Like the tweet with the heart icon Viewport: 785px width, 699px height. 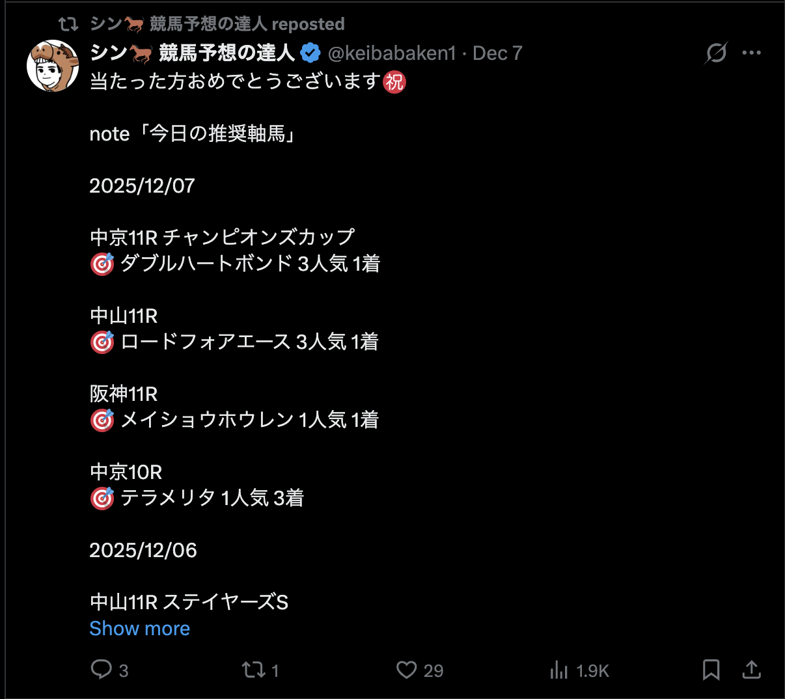[x=407, y=670]
